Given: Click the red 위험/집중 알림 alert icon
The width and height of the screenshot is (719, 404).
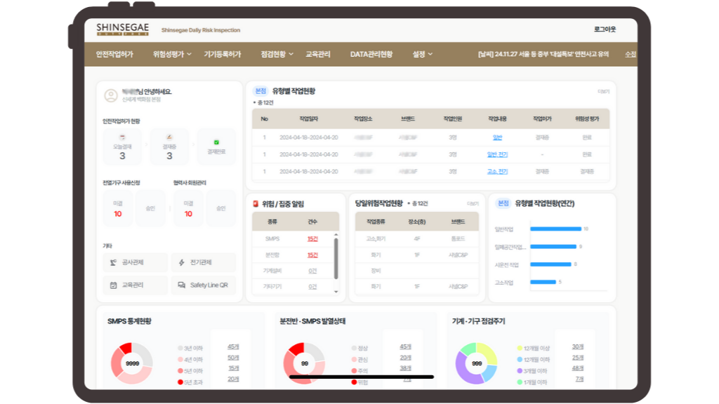Looking at the screenshot, I should click(x=256, y=204).
